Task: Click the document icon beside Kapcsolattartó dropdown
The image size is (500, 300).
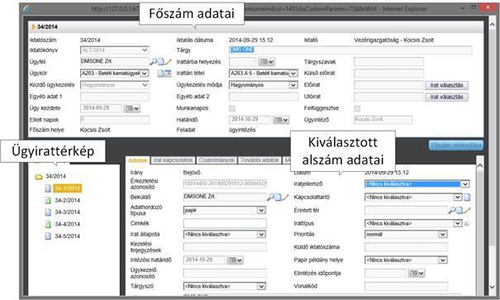Action: coord(467,198)
